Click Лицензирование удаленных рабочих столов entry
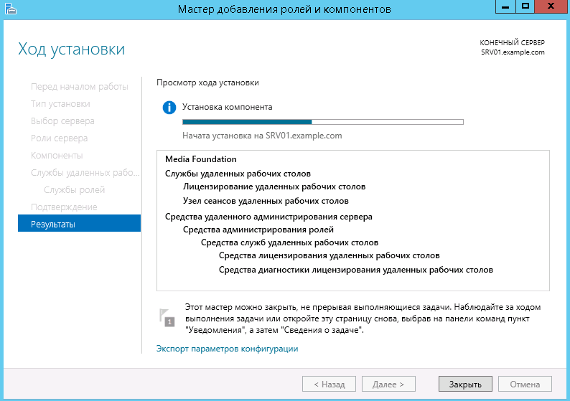This screenshot has height=401, width=570. pos(274,187)
